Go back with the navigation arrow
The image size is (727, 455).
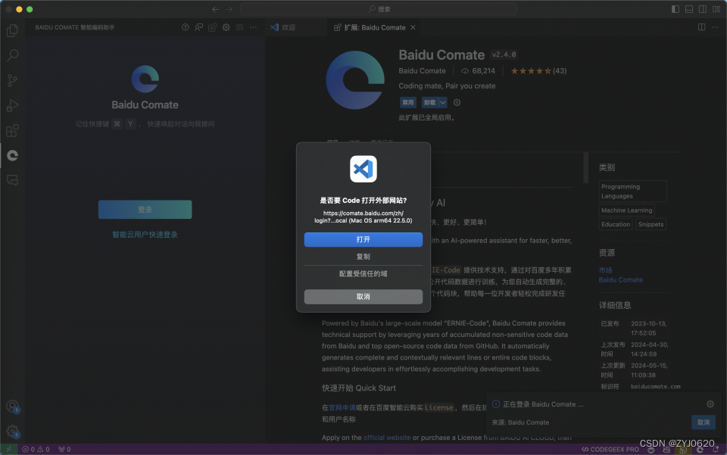(x=215, y=9)
